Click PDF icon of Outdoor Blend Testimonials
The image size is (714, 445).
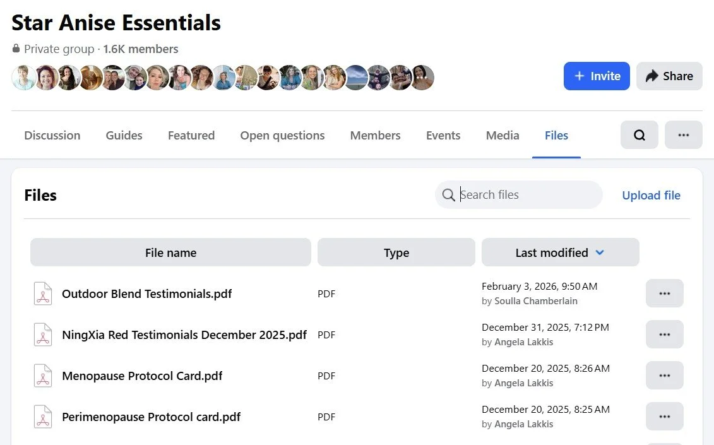click(43, 294)
